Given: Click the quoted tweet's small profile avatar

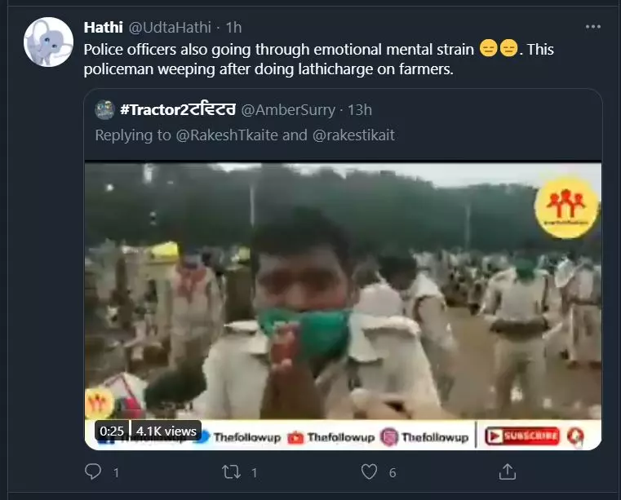Looking at the screenshot, I should pos(104,110).
